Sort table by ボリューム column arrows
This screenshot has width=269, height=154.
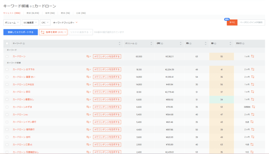coord(151,44)
